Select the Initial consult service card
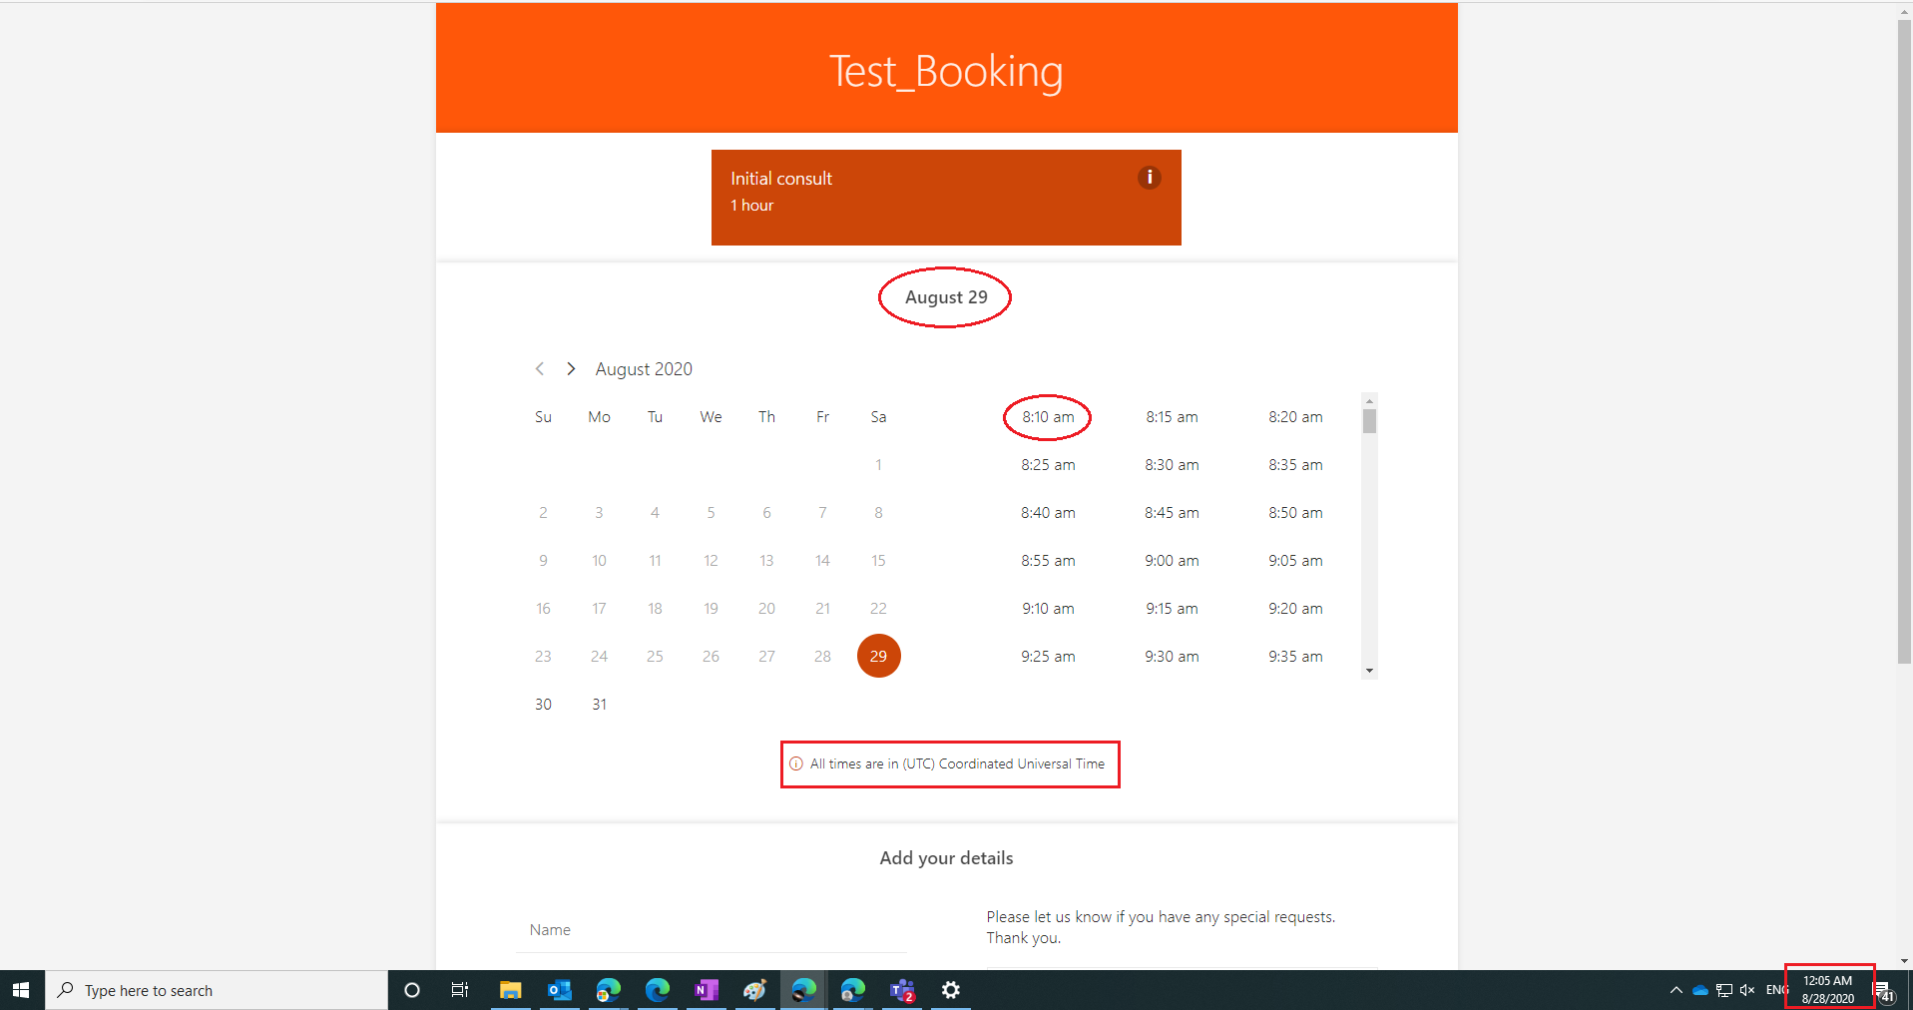The image size is (1913, 1010). [946, 198]
